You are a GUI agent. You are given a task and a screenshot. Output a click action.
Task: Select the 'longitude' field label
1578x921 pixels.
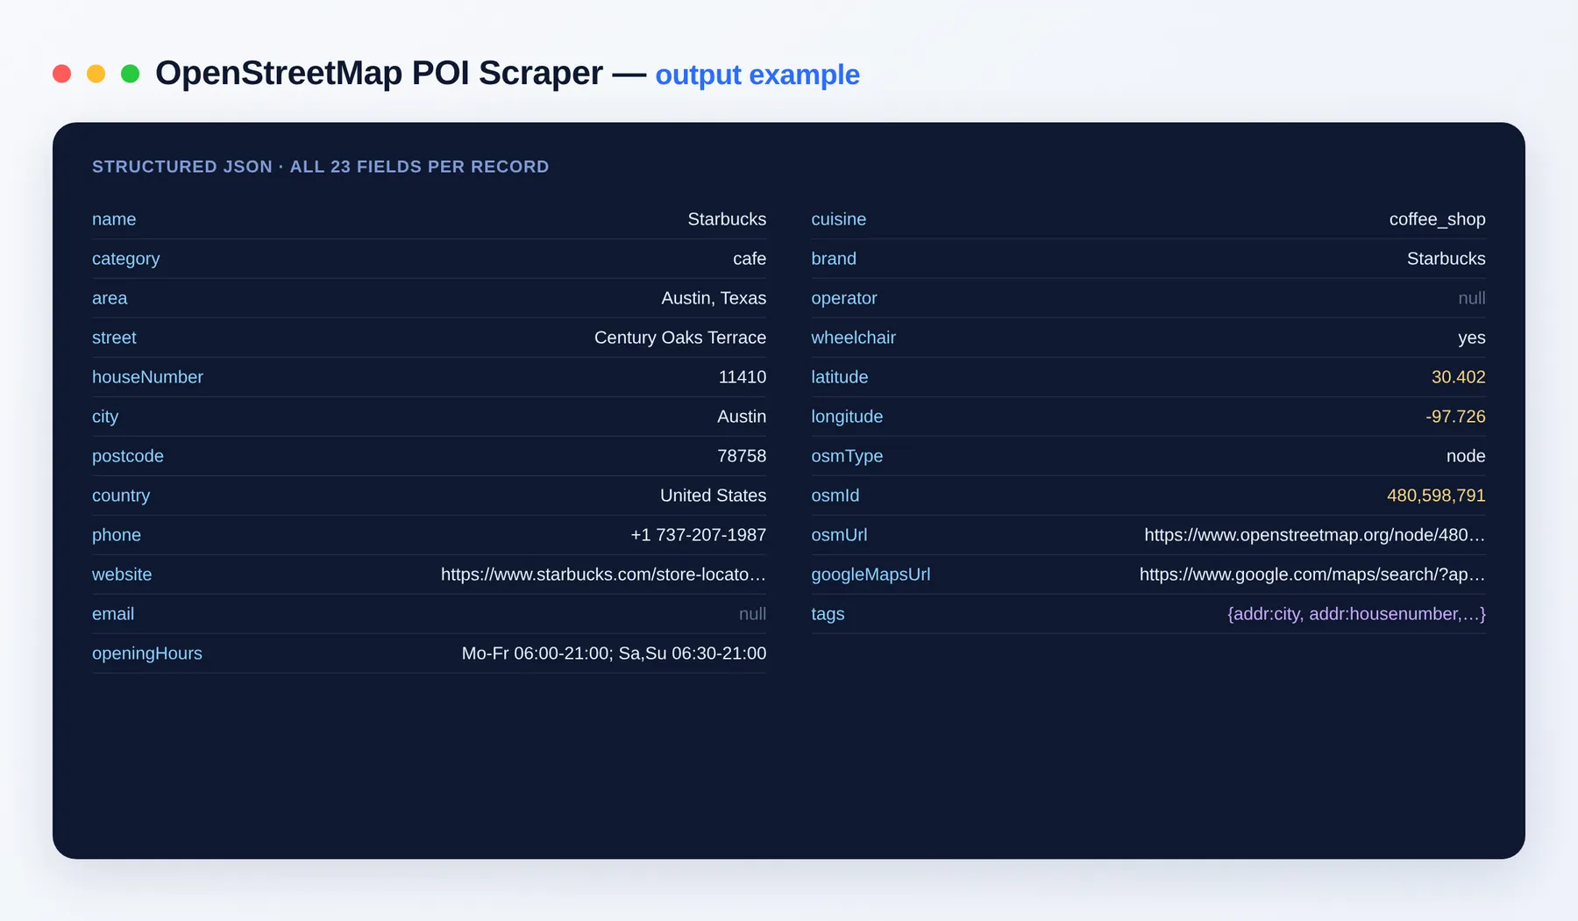[847, 417]
